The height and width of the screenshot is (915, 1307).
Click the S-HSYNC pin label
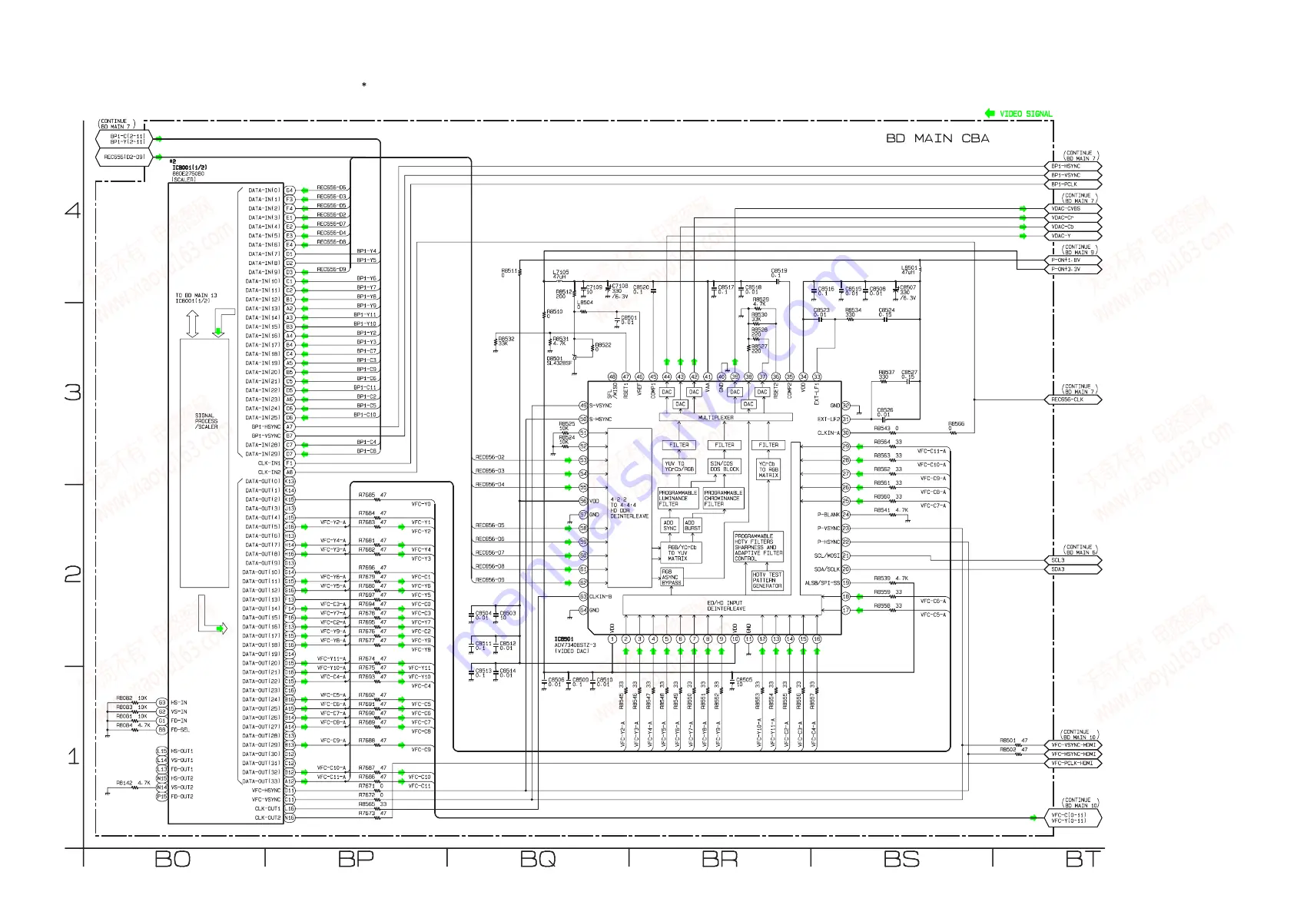tap(601, 419)
